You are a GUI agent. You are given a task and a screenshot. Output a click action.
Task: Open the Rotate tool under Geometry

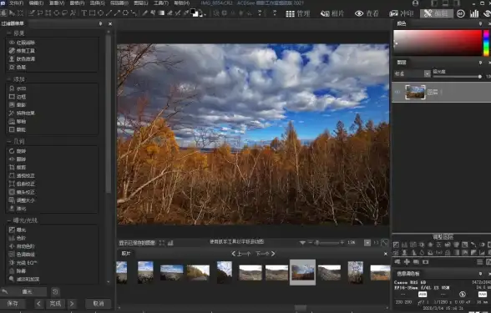18,151
